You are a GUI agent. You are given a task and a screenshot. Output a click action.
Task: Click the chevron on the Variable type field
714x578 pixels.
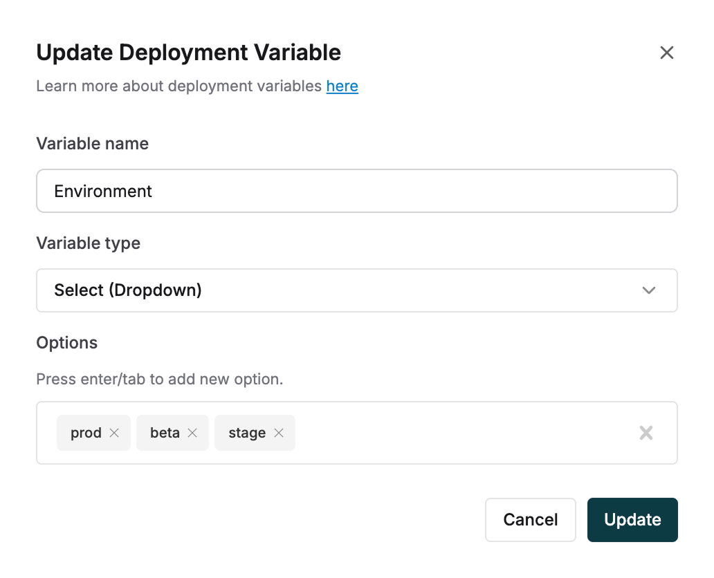click(x=649, y=290)
